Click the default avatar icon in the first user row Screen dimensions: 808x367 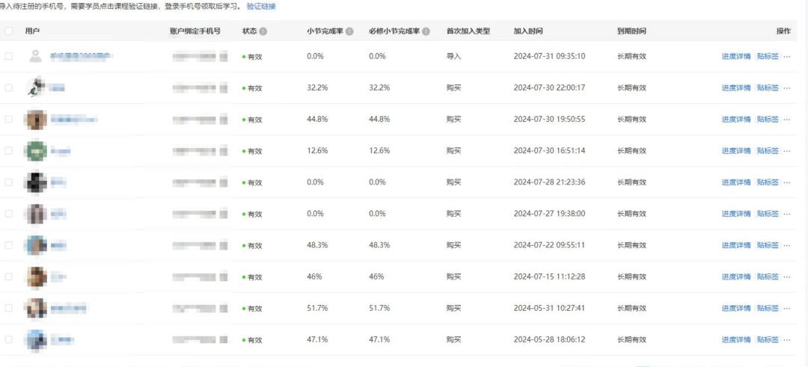(x=35, y=56)
